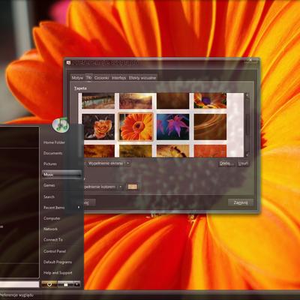
Task: Choose Connect To in the start menu
Action: 53,240
